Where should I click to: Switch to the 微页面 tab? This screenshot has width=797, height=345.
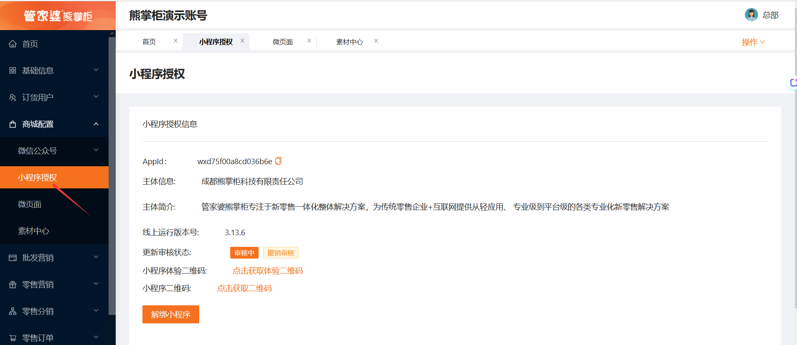pos(283,42)
